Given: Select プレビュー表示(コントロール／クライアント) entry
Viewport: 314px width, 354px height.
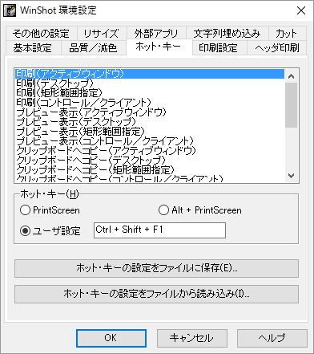Looking at the screenshot, I should tap(150, 141).
